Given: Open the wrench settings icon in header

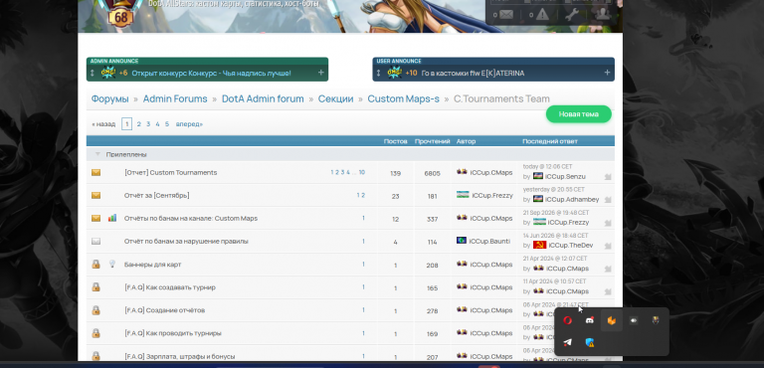Looking at the screenshot, I should 571,14.
